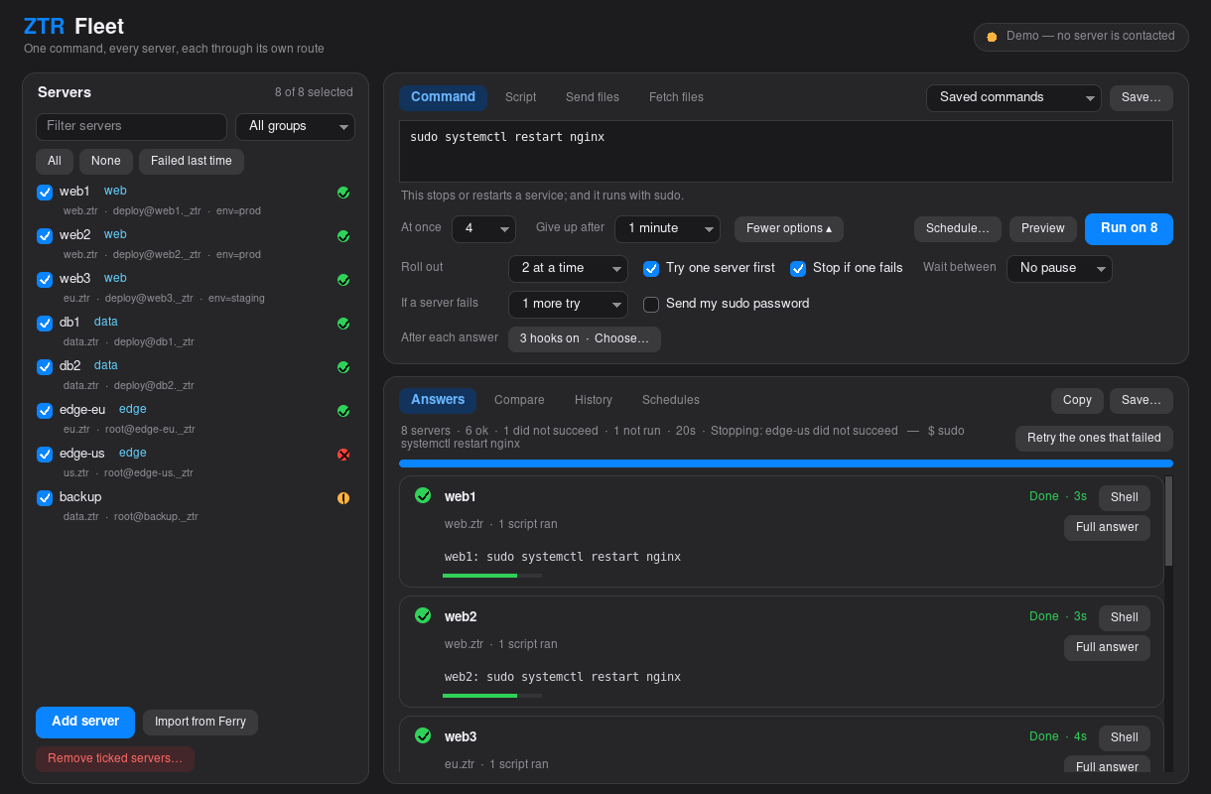Click the blue overall progress bar
The width and height of the screenshot is (1211, 794).
[x=786, y=463]
